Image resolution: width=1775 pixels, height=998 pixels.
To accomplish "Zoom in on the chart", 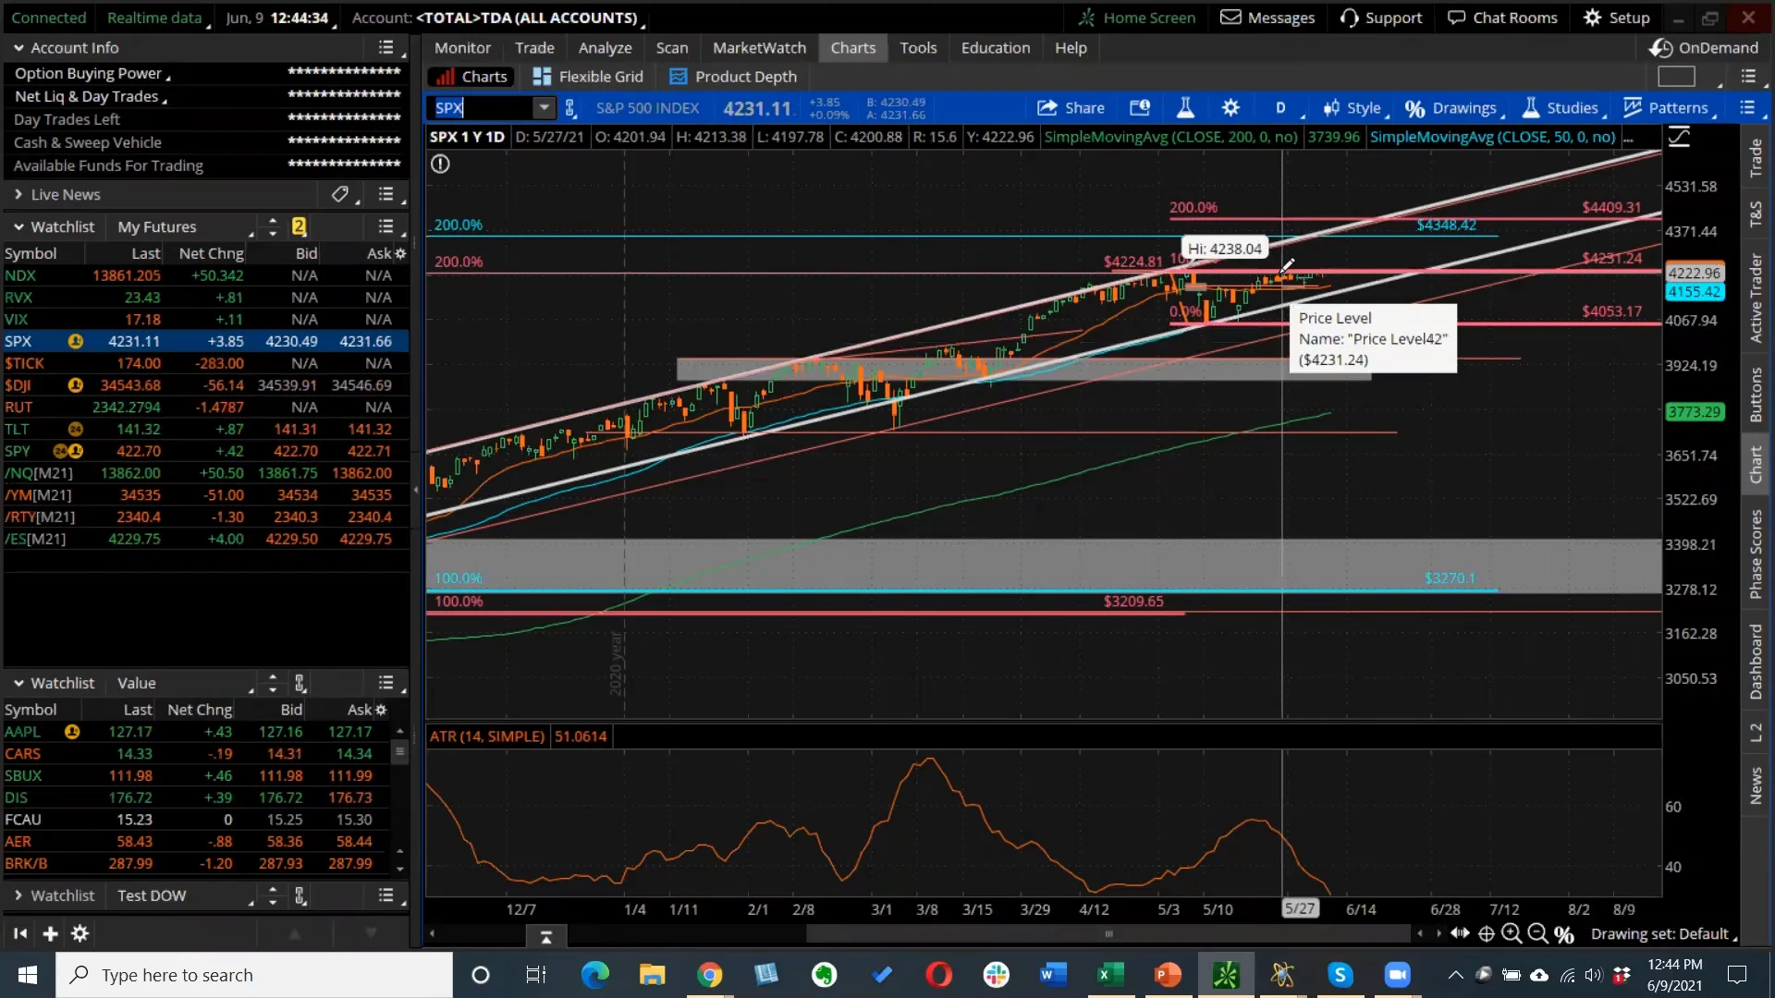I will tap(1512, 934).
